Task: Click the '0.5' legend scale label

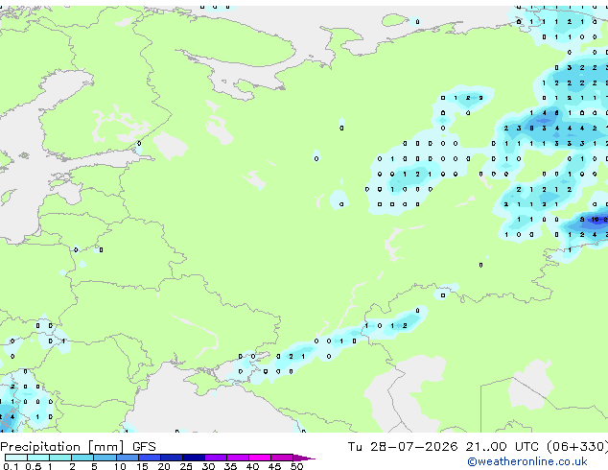Action: tap(34, 466)
